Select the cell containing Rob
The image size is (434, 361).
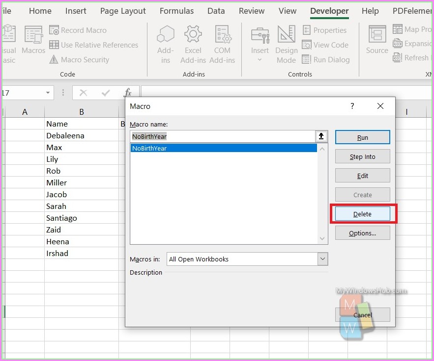click(x=82, y=171)
